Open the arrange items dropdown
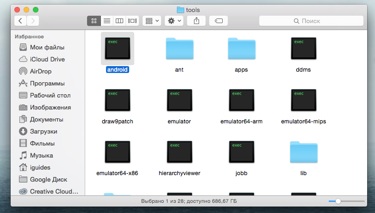375x213 pixels. [152, 21]
